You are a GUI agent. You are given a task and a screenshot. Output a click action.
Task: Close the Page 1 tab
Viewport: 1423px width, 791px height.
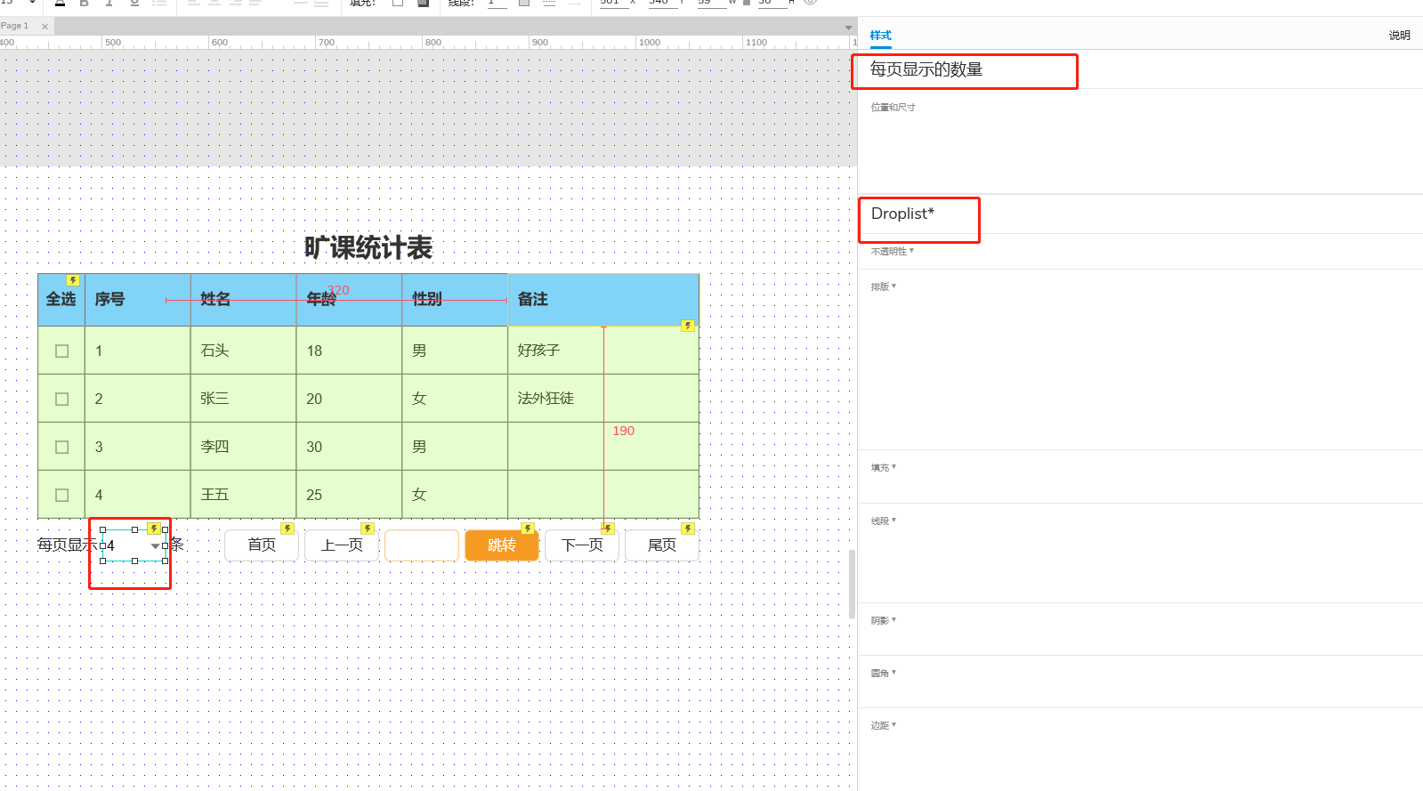pos(44,27)
